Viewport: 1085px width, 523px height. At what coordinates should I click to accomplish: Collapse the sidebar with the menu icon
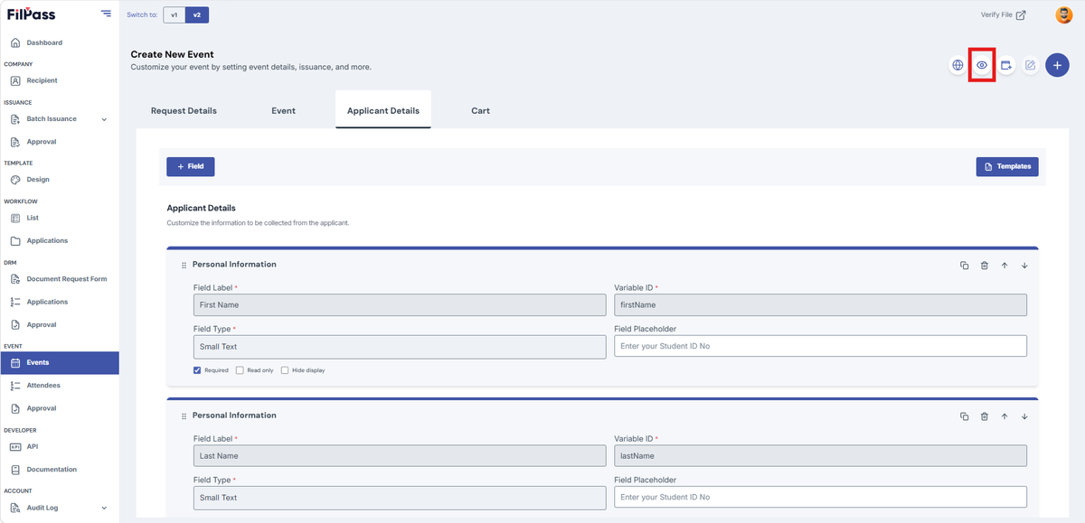(x=107, y=14)
